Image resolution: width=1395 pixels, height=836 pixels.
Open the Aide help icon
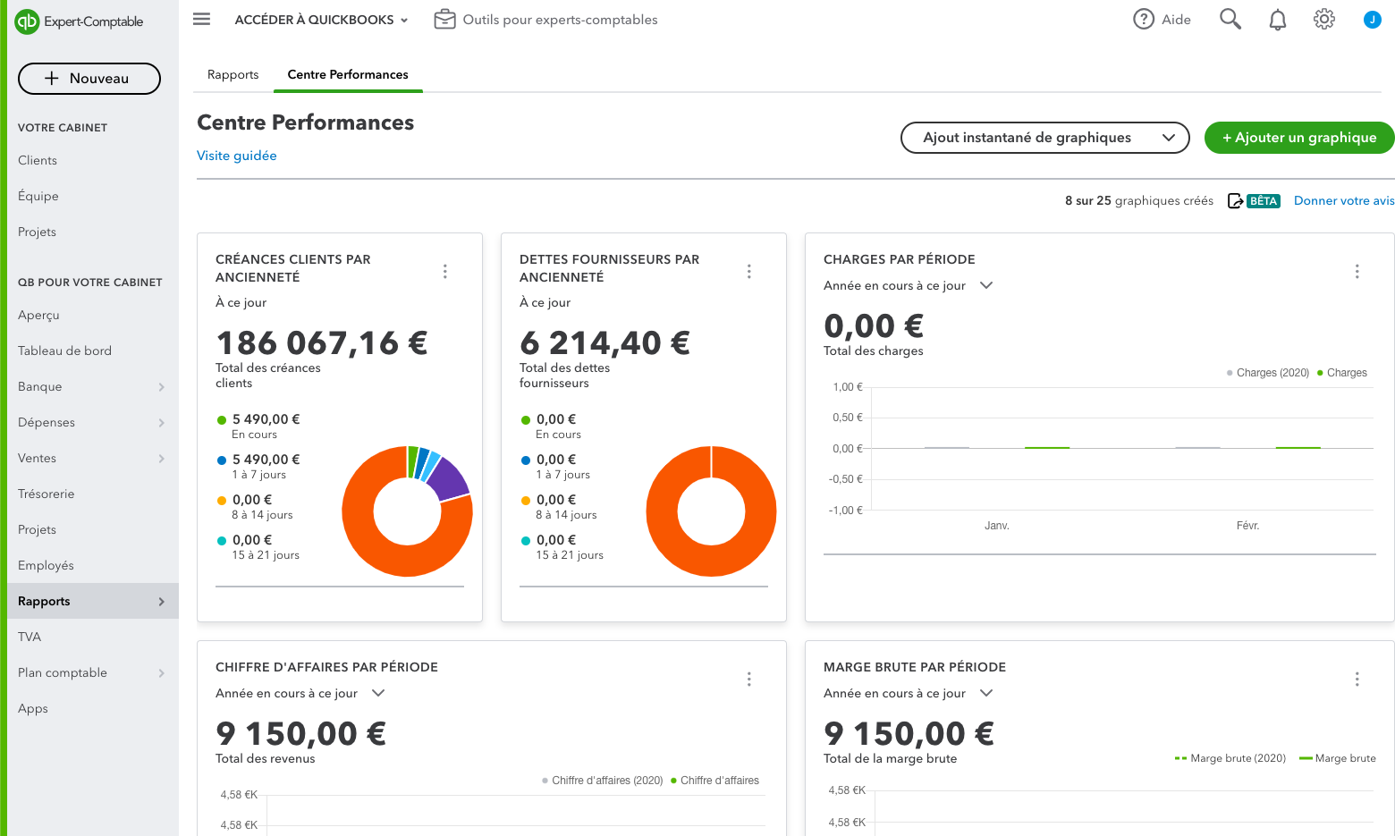[x=1144, y=19]
